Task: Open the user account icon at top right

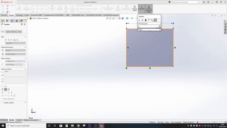Action: click(204, 2)
